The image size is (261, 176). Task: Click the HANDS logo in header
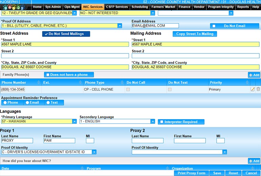[x=16, y=7]
